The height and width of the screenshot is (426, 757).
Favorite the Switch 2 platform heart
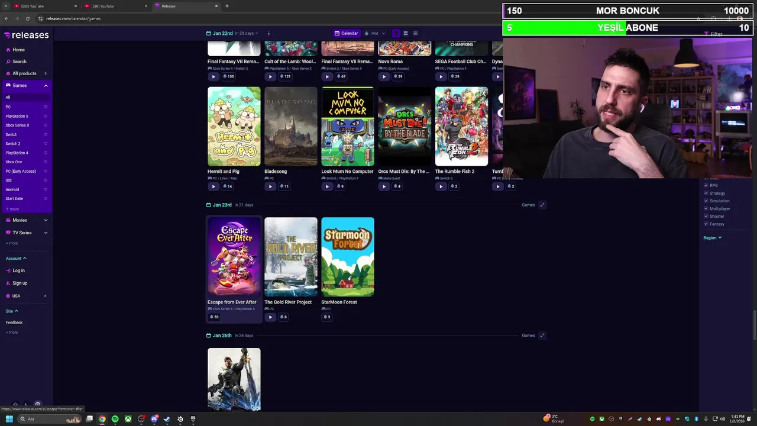(x=46, y=144)
